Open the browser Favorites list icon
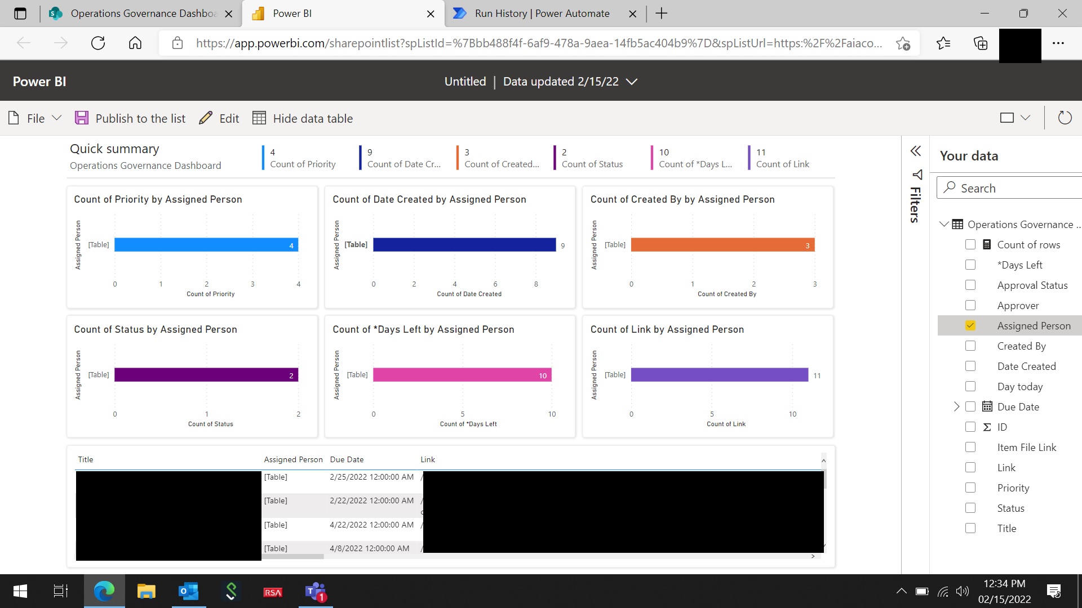 pos(943,43)
